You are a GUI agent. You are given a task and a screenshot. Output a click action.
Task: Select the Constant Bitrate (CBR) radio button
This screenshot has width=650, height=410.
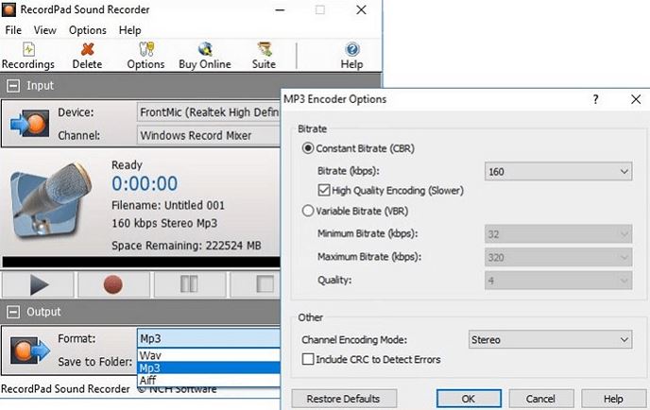308,148
